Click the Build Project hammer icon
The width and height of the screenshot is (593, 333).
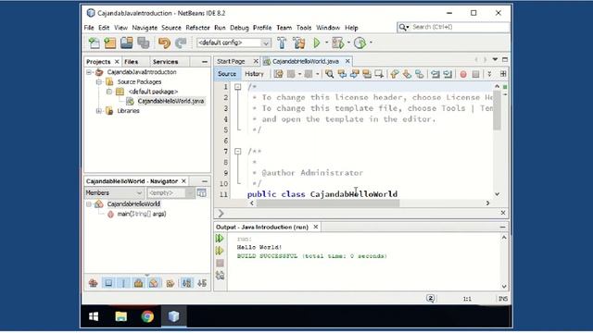(x=282, y=43)
